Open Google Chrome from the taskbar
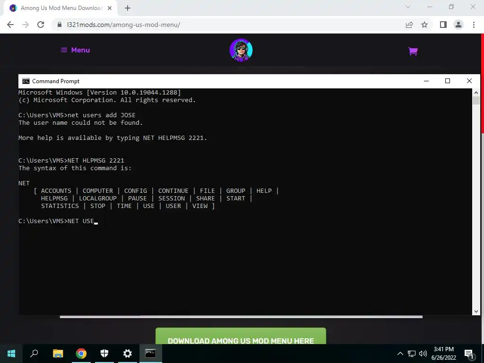484x363 pixels. (81, 354)
